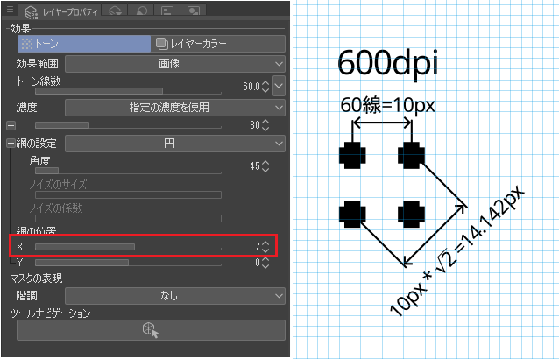Open the 濃度 dropdown set to 指定の濃度を使用
This screenshot has height=359, width=559.
pyautogui.click(x=175, y=107)
